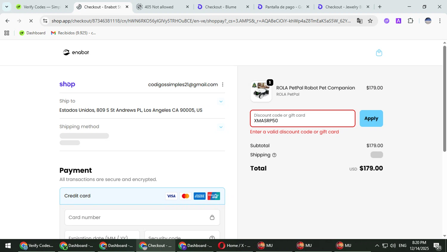Click the page vertical scrollbar

click(x=444, y=98)
